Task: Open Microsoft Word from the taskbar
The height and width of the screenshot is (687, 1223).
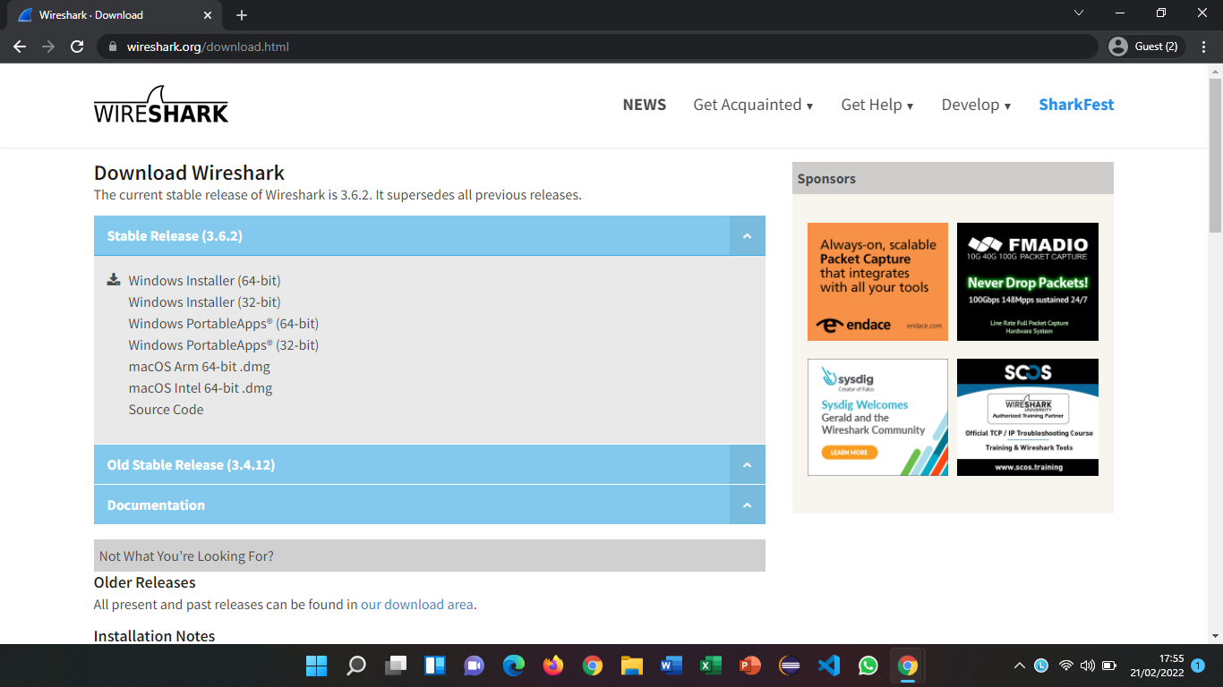Action: 671,666
